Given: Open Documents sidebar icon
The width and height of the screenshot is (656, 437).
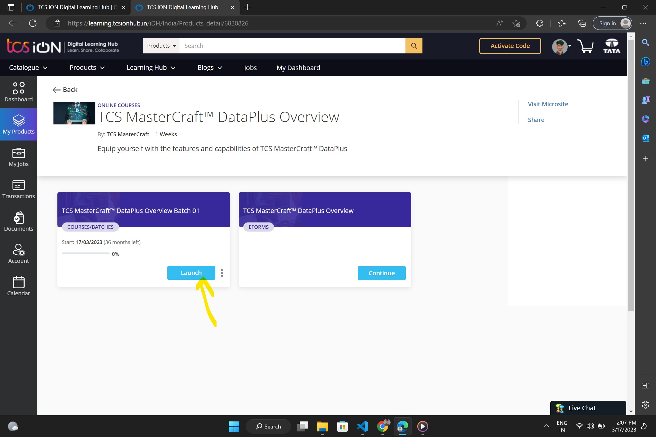Looking at the screenshot, I should pos(19,222).
